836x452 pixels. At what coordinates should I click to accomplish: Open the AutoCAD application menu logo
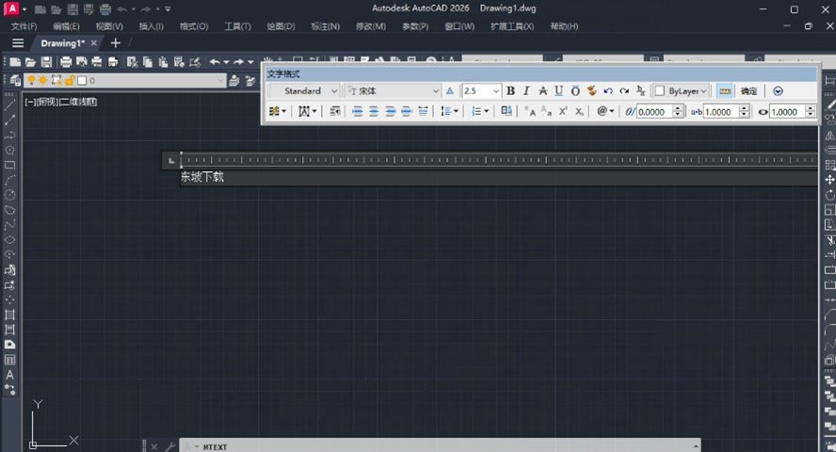pyautogui.click(x=11, y=8)
